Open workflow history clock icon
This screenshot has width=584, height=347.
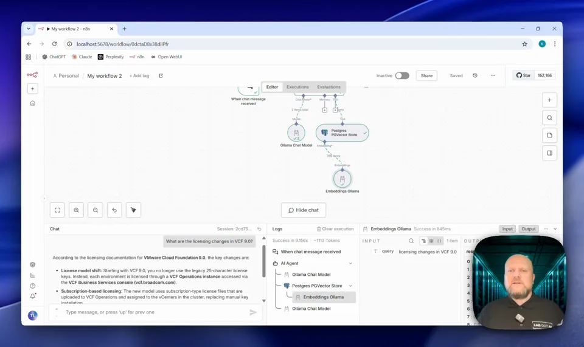click(475, 76)
